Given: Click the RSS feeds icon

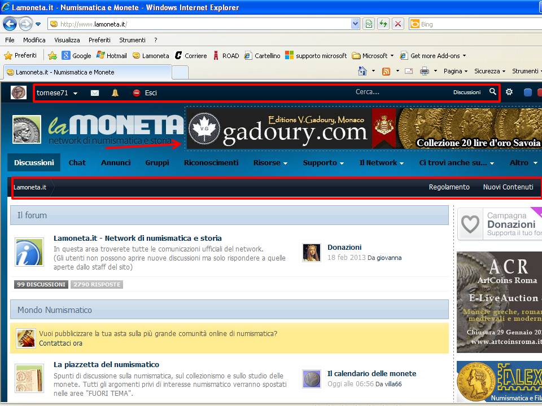Looking at the screenshot, I should (386, 71).
